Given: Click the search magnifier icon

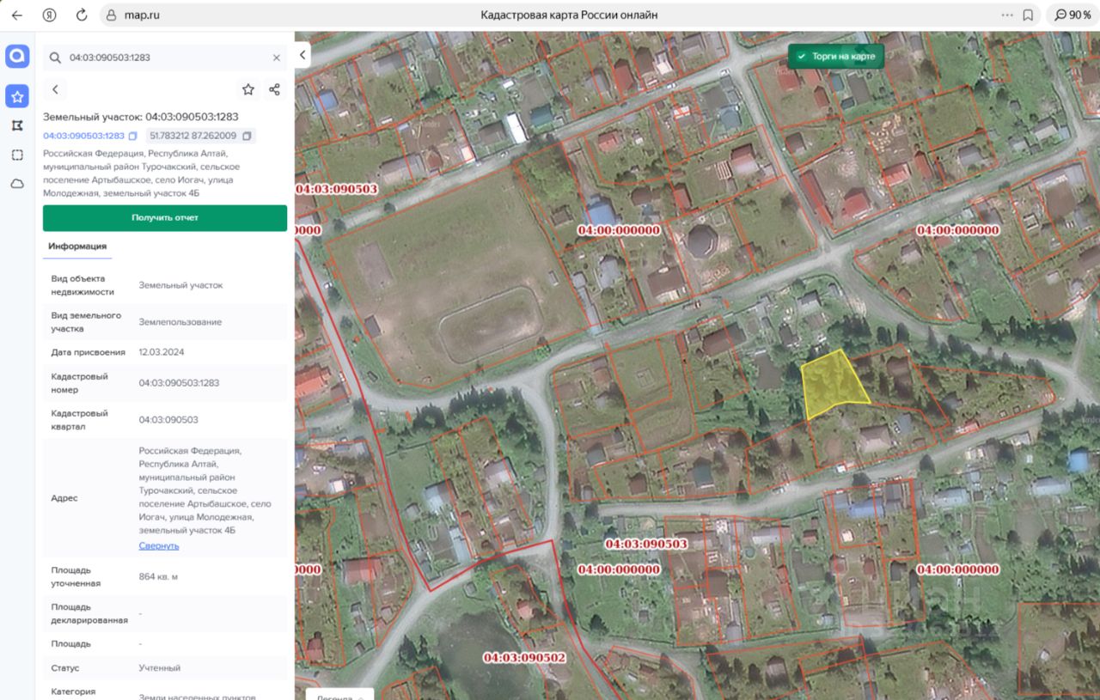Looking at the screenshot, I should (55, 58).
